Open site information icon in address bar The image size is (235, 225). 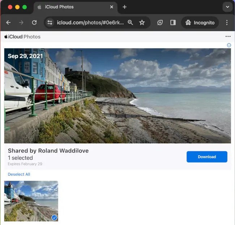pyautogui.click(x=50, y=22)
